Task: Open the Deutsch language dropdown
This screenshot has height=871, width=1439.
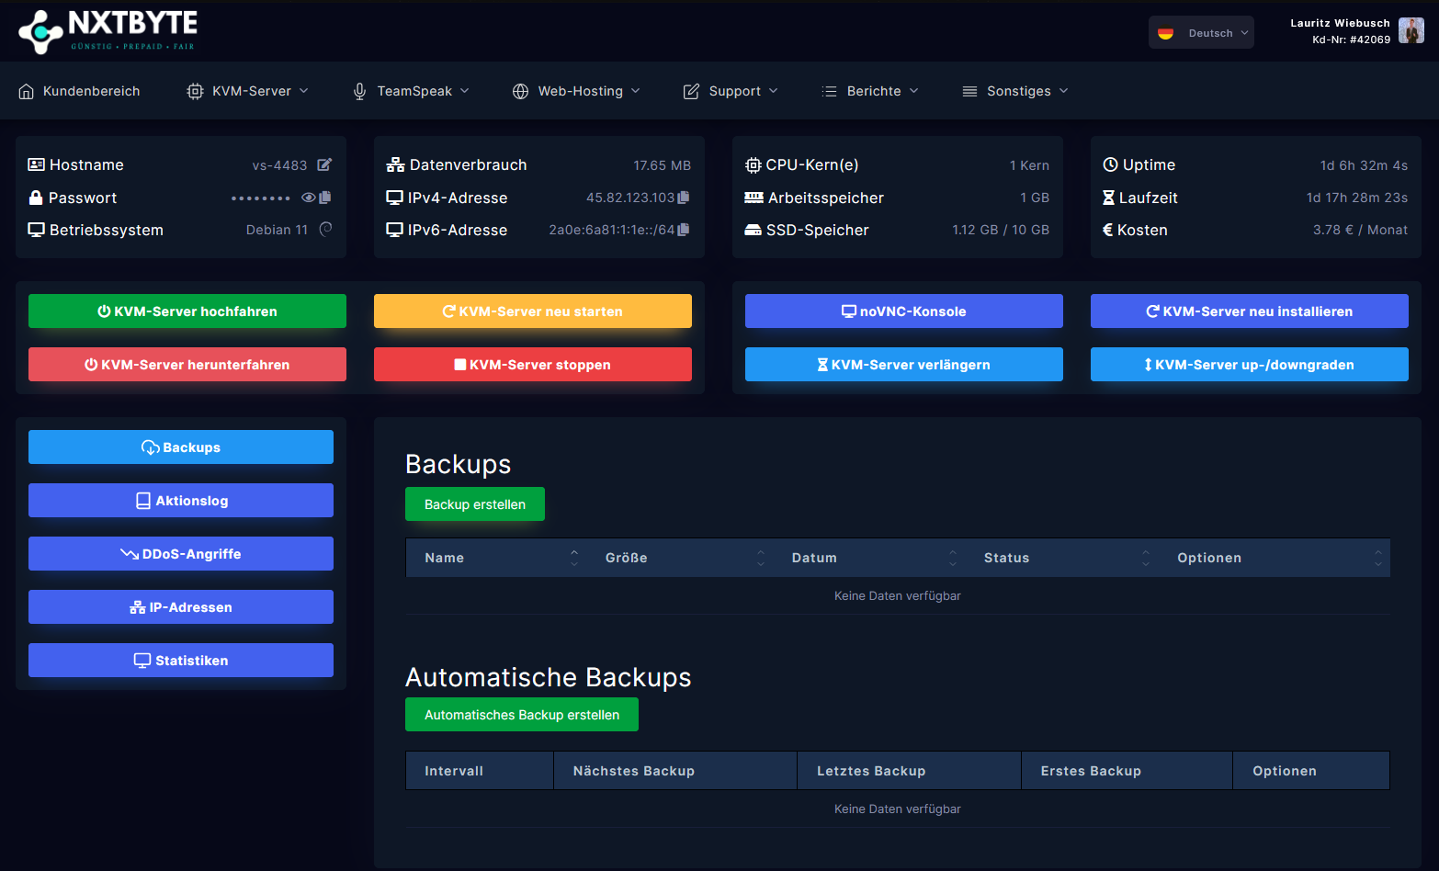Action: pyautogui.click(x=1201, y=33)
